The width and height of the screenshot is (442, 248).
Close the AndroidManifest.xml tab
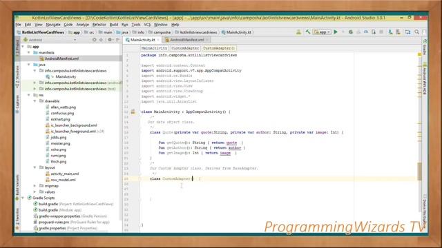click(207, 40)
